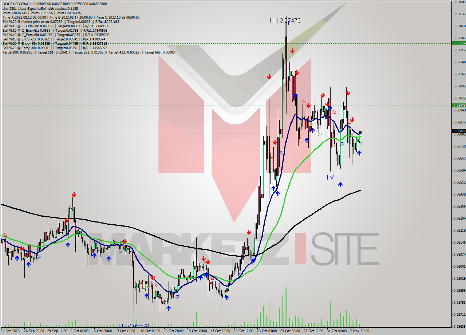Select the 'Sell %10 @ Entry -23: 0.08261' line
The image size is (466, 335).
point(54,39)
